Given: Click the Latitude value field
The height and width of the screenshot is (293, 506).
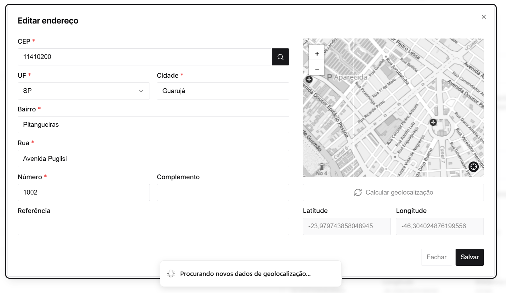Looking at the screenshot, I should click(347, 226).
